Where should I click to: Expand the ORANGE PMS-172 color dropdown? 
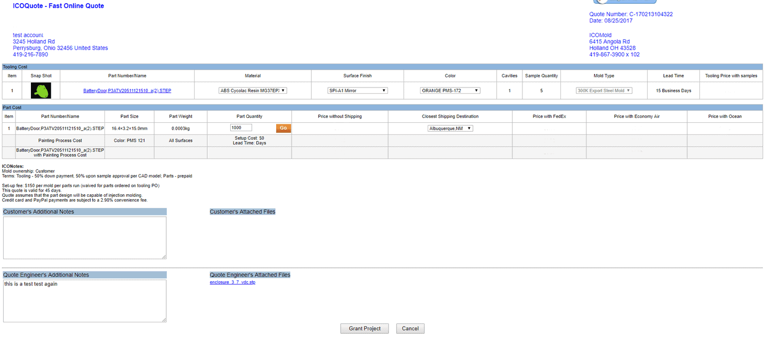tap(450, 91)
